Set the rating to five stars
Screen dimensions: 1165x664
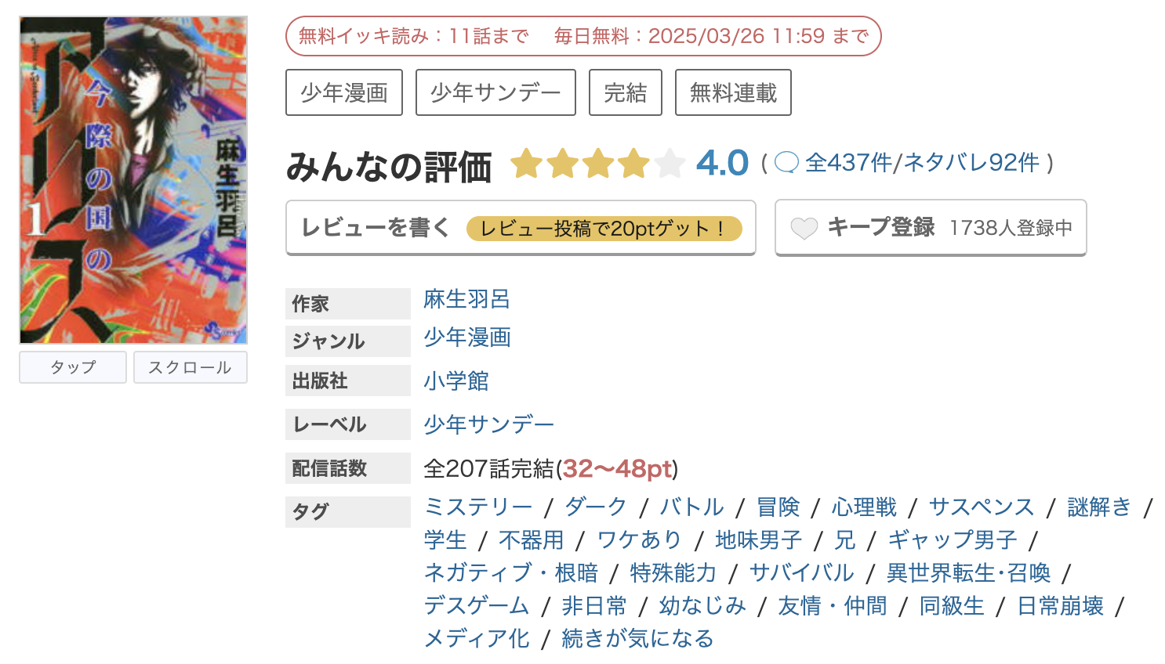click(x=668, y=164)
